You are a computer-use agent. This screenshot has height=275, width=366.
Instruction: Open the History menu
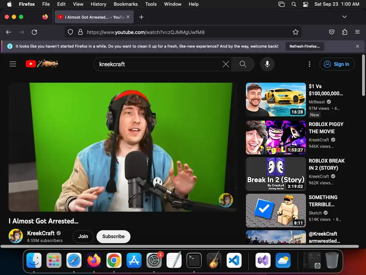pyautogui.click(x=98, y=4)
